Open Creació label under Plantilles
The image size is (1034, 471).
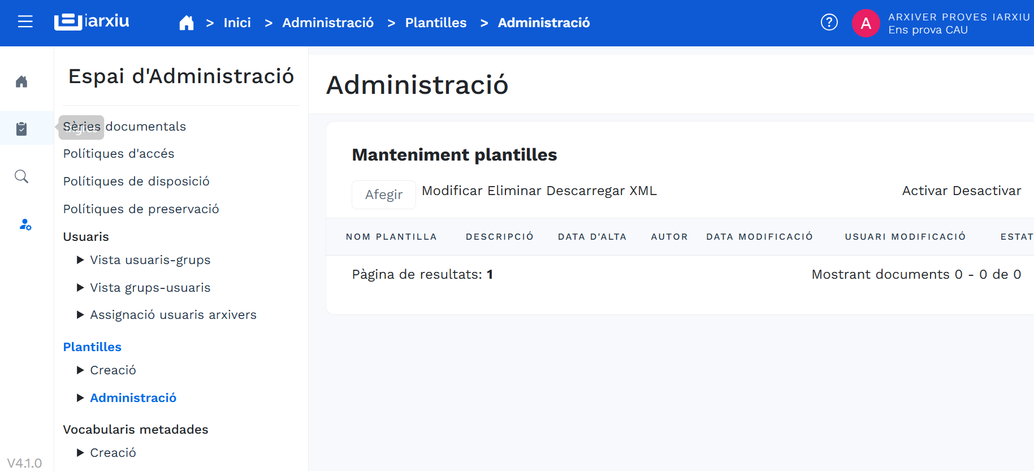coord(113,370)
